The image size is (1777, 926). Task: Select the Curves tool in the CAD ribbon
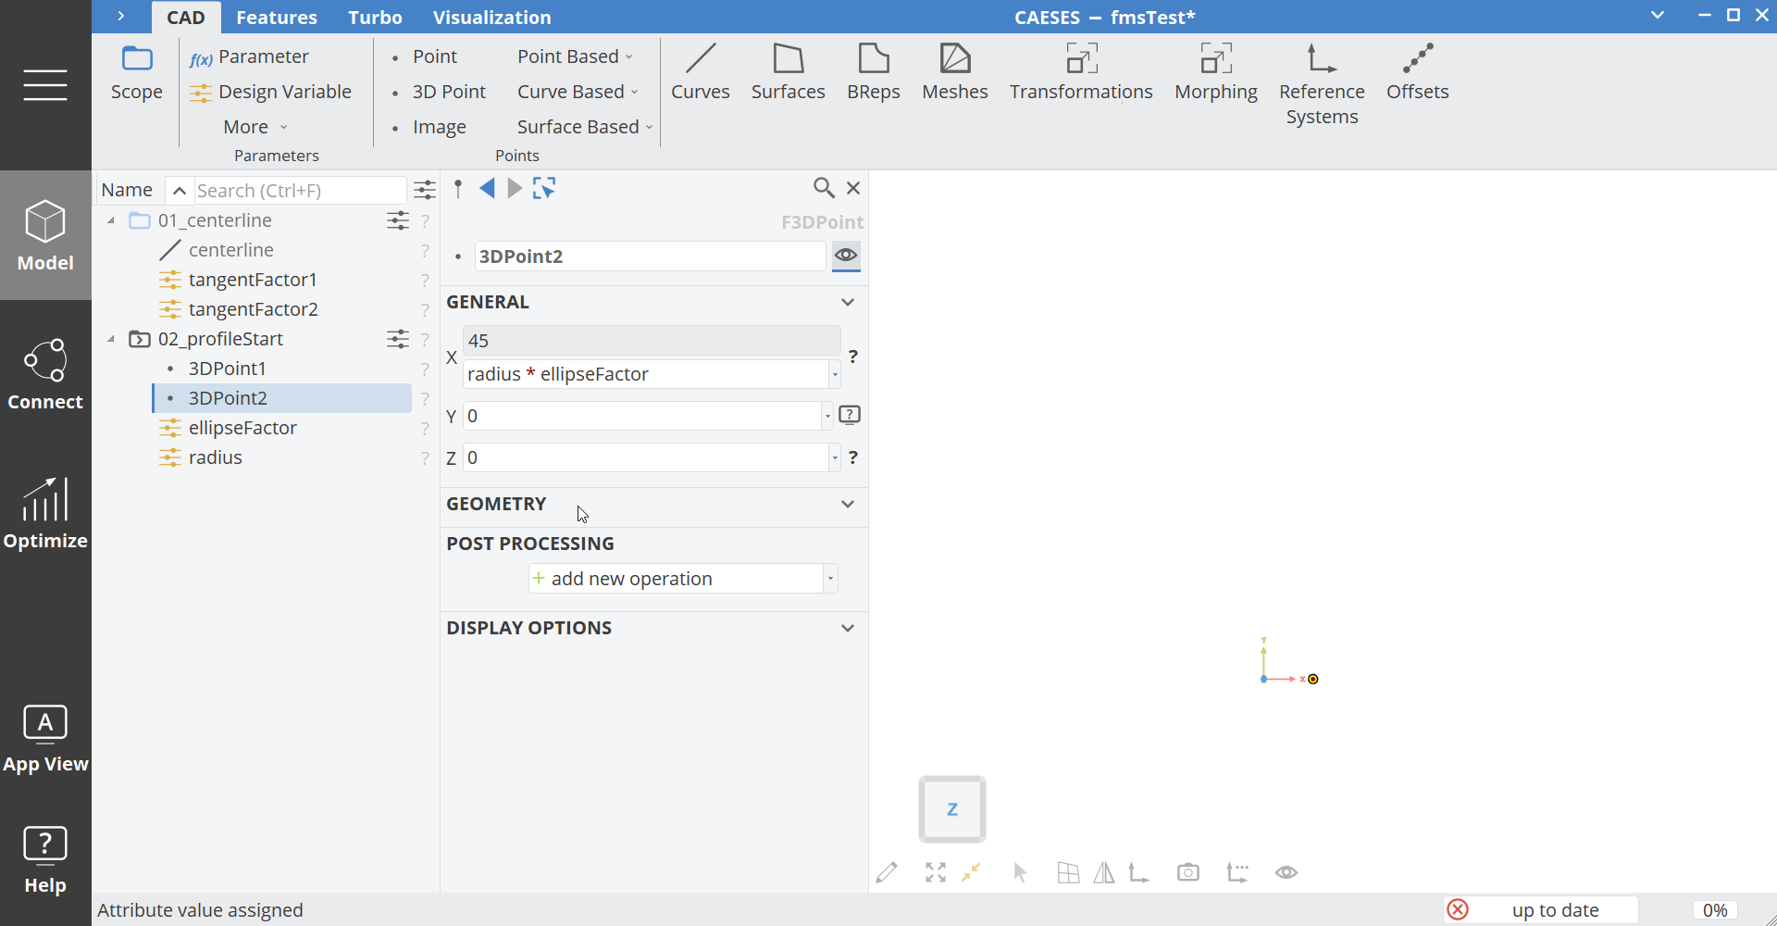[x=701, y=72]
